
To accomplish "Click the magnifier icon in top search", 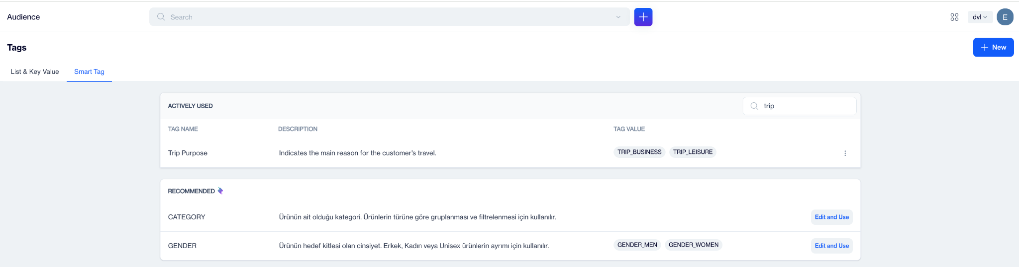I will [161, 17].
